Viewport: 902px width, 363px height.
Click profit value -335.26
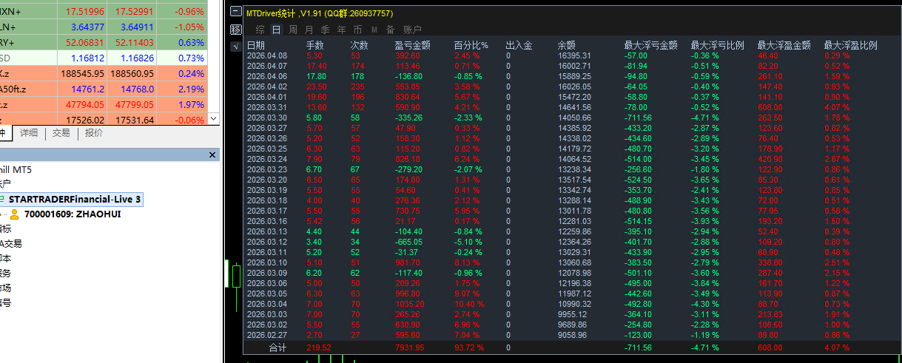coord(409,118)
